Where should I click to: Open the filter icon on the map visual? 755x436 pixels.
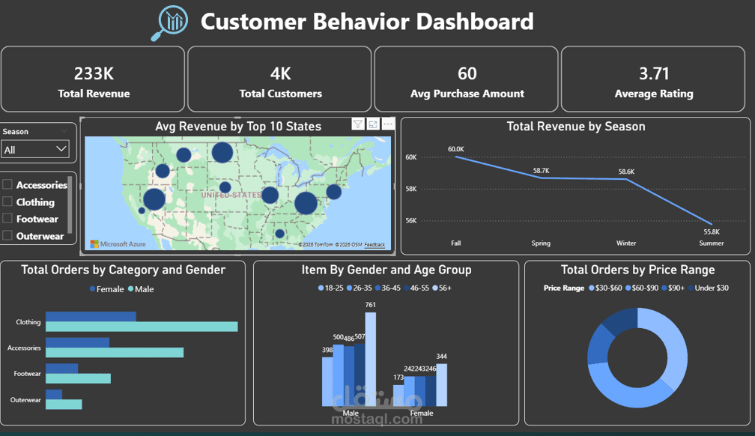click(357, 124)
